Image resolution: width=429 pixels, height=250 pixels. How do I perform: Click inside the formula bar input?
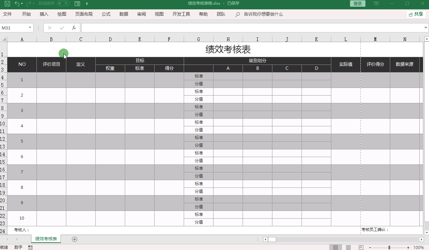coord(252,28)
